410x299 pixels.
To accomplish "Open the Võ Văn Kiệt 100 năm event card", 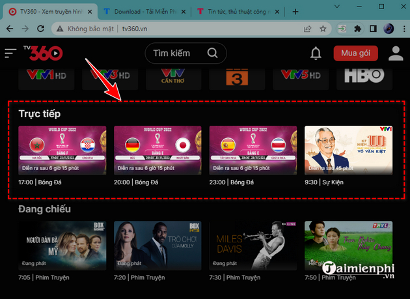I will 349,150.
